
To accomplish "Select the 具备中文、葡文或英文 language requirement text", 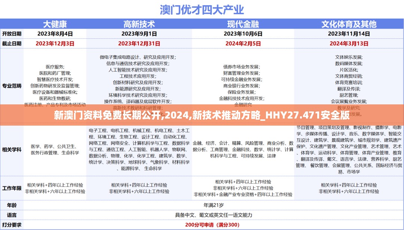I will tap(214, 215).
